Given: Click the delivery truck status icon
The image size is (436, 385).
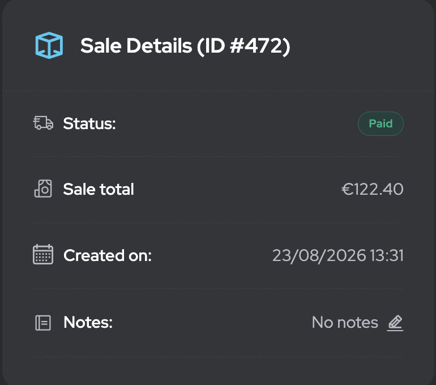Looking at the screenshot, I should (43, 123).
